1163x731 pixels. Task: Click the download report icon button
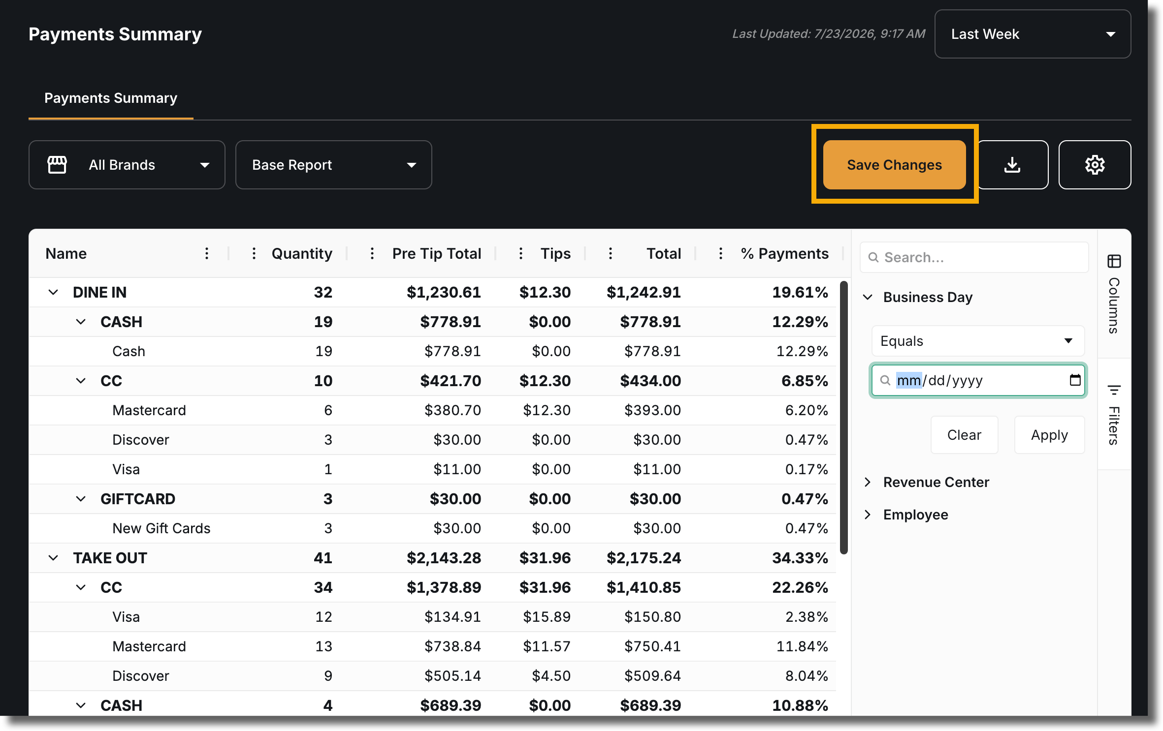(x=1012, y=165)
